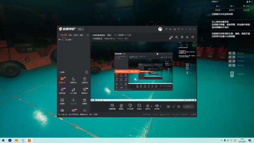Click the layout edit button with pencil
This screenshot has width=254, height=143.
click(97, 38)
